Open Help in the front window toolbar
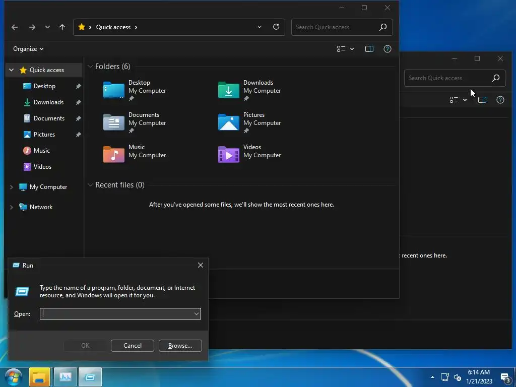The height and width of the screenshot is (387, 516). (388, 49)
